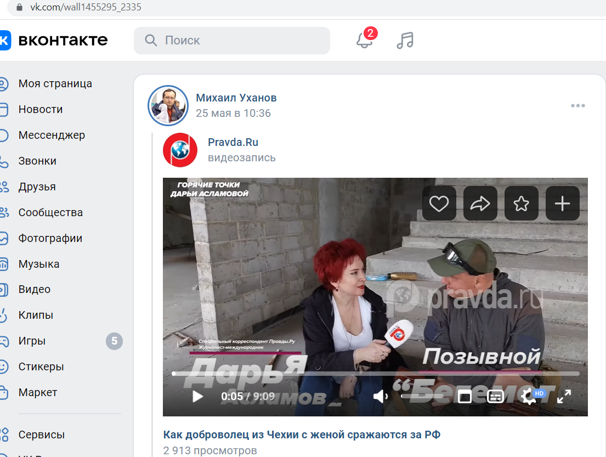The height and width of the screenshot is (457, 606).
Task: Click the magnifier search icon
Action: 151,40
